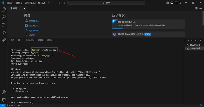Click the 'flutter create my_app' command text

[44, 50]
